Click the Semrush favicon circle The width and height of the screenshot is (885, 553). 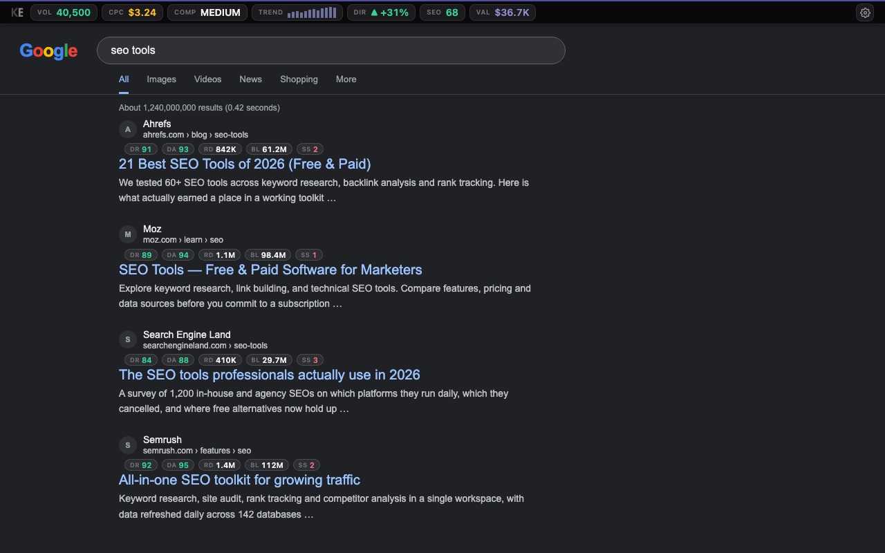tap(127, 445)
